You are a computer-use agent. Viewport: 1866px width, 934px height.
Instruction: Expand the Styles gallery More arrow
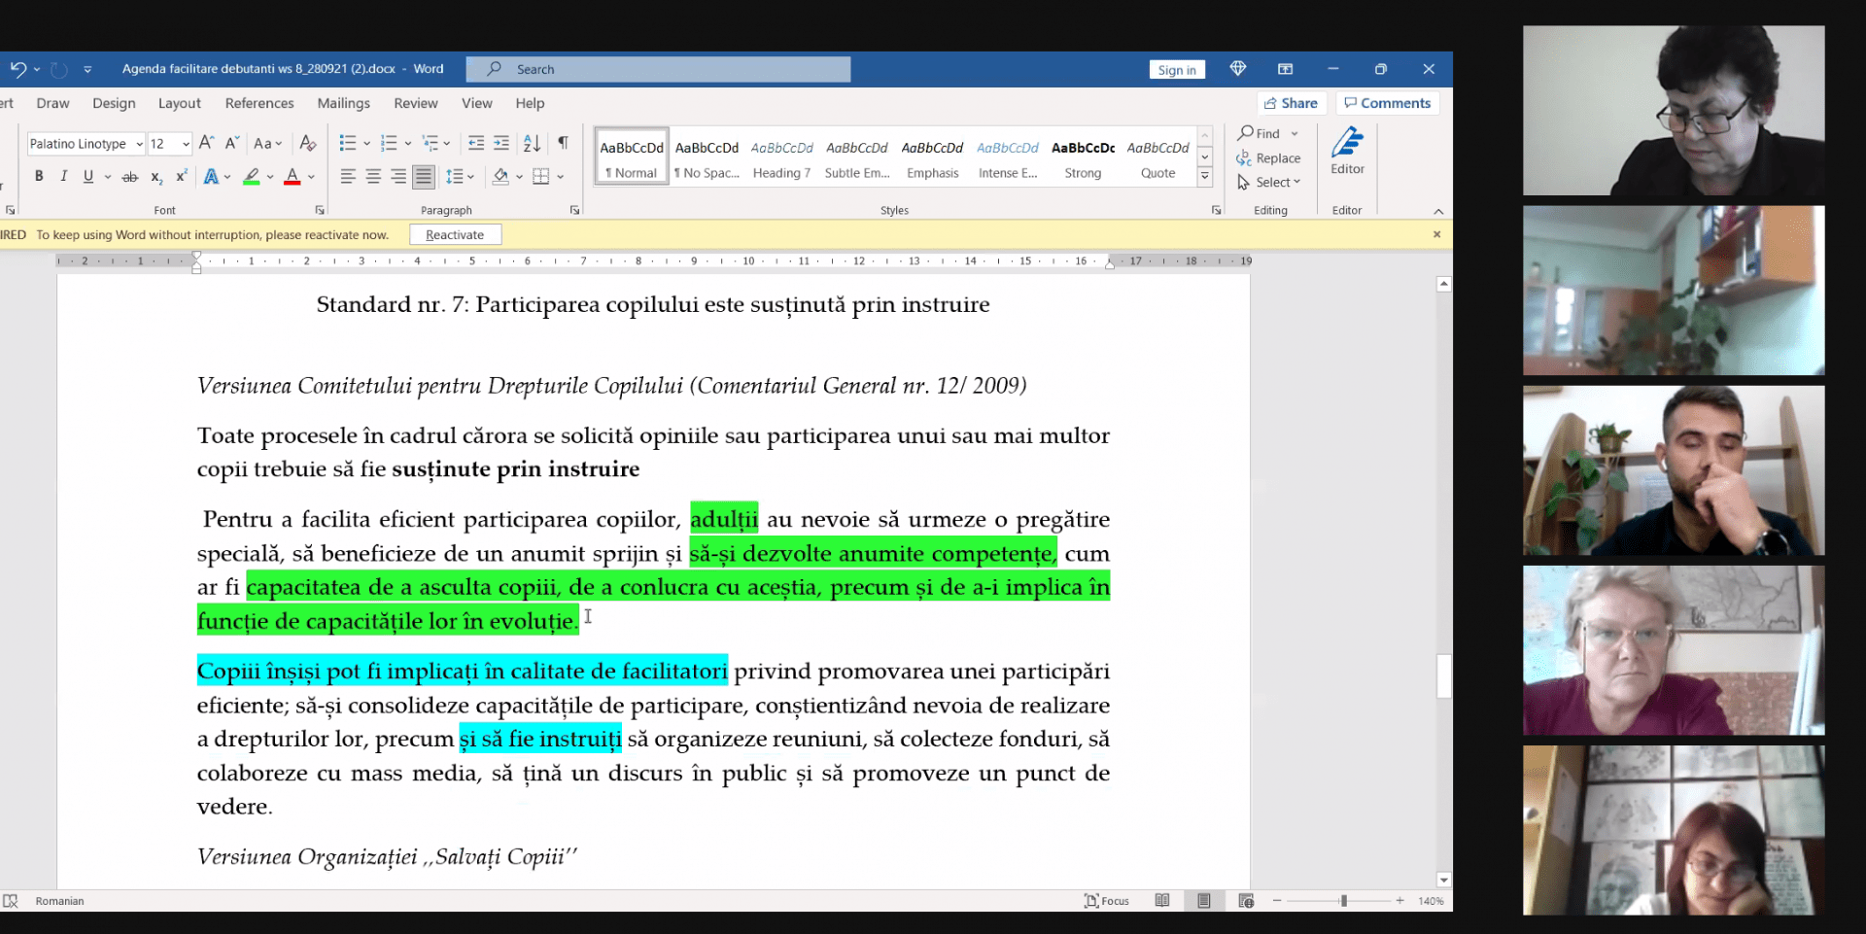pos(1205,176)
